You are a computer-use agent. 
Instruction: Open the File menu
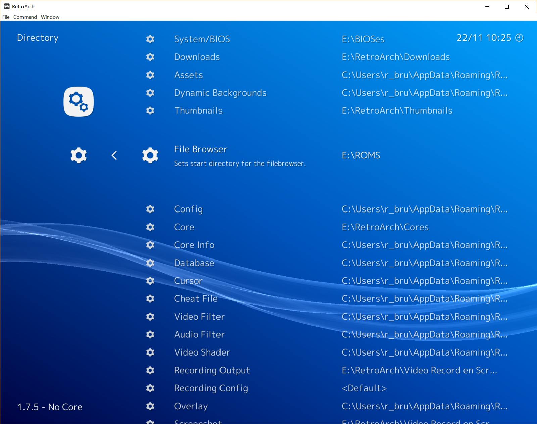click(x=6, y=17)
